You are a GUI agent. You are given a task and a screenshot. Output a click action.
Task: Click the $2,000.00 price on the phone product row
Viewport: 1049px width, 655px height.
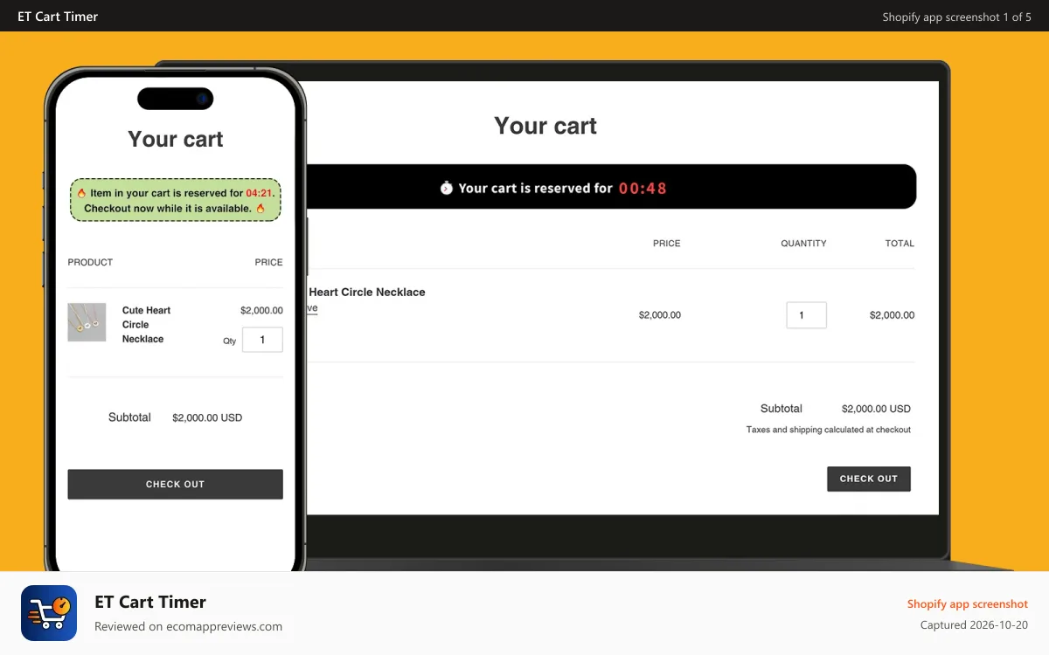tap(261, 310)
